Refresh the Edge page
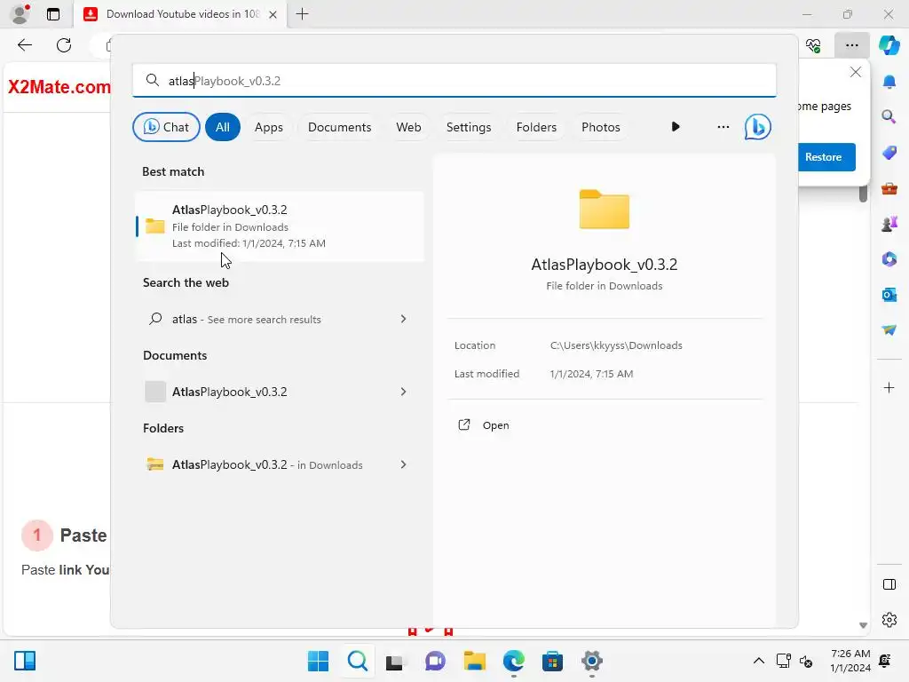This screenshot has height=682, width=909. pyautogui.click(x=64, y=45)
